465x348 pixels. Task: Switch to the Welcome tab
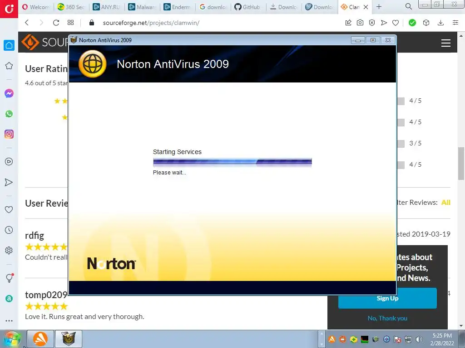click(x=36, y=7)
